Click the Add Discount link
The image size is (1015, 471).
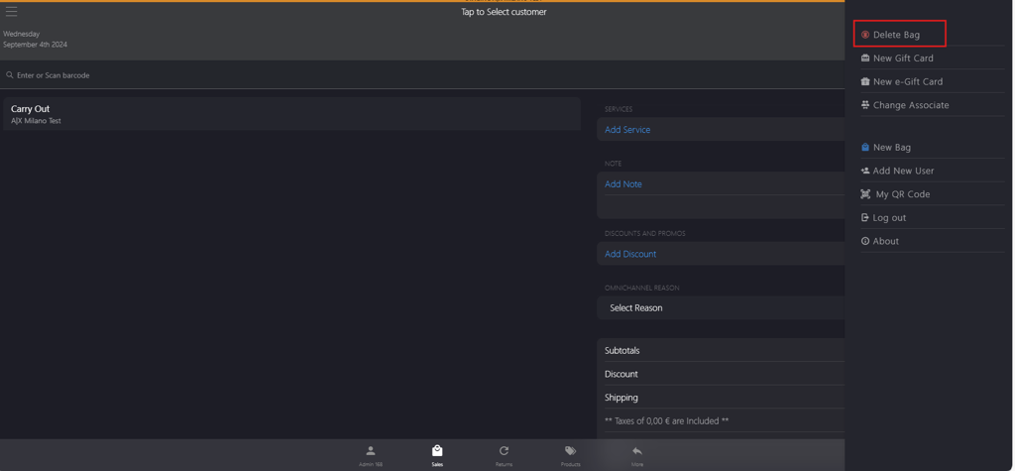click(630, 254)
